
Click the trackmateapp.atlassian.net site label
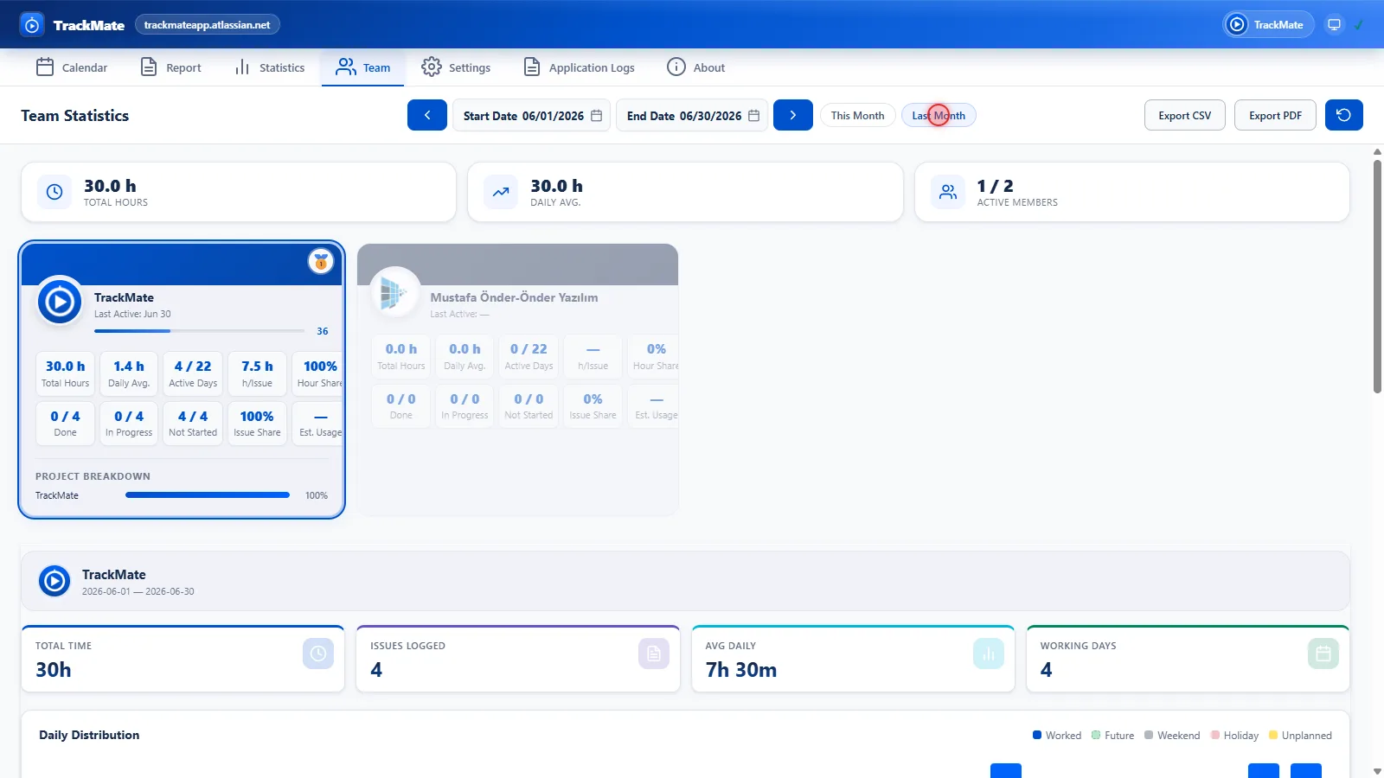coord(208,25)
